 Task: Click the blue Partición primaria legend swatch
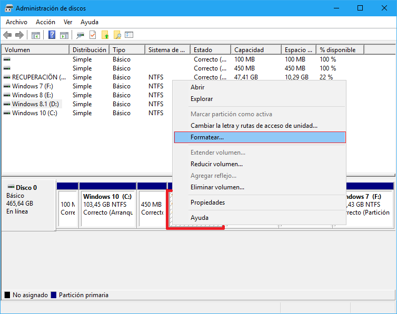[53, 295]
